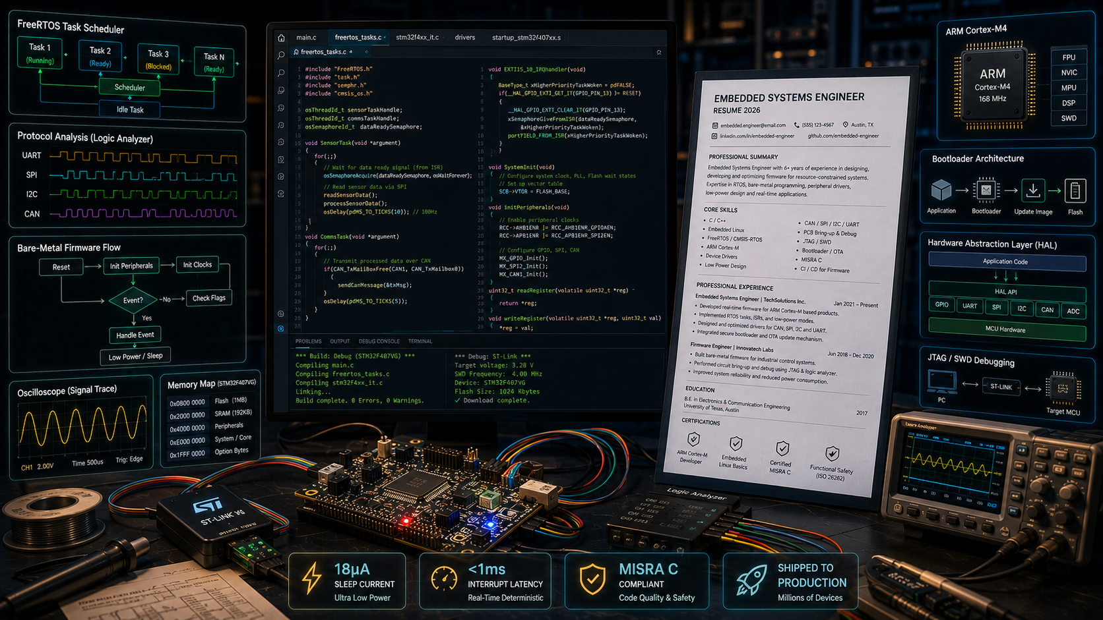
Task: Click the Scheduler block
Action: [x=130, y=87]
